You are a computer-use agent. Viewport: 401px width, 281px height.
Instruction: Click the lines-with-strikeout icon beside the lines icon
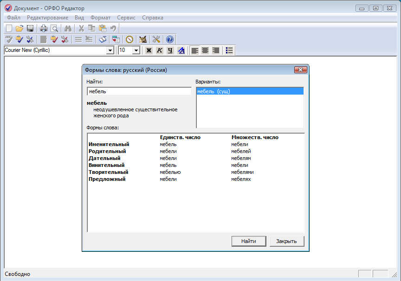click(x=89, y=39)
